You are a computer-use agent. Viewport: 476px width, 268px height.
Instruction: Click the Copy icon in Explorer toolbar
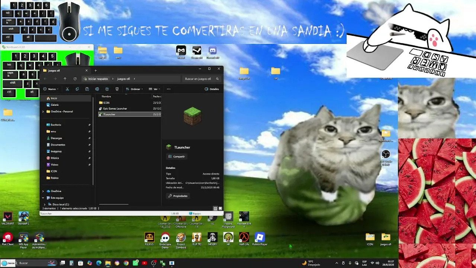(77, 89)
